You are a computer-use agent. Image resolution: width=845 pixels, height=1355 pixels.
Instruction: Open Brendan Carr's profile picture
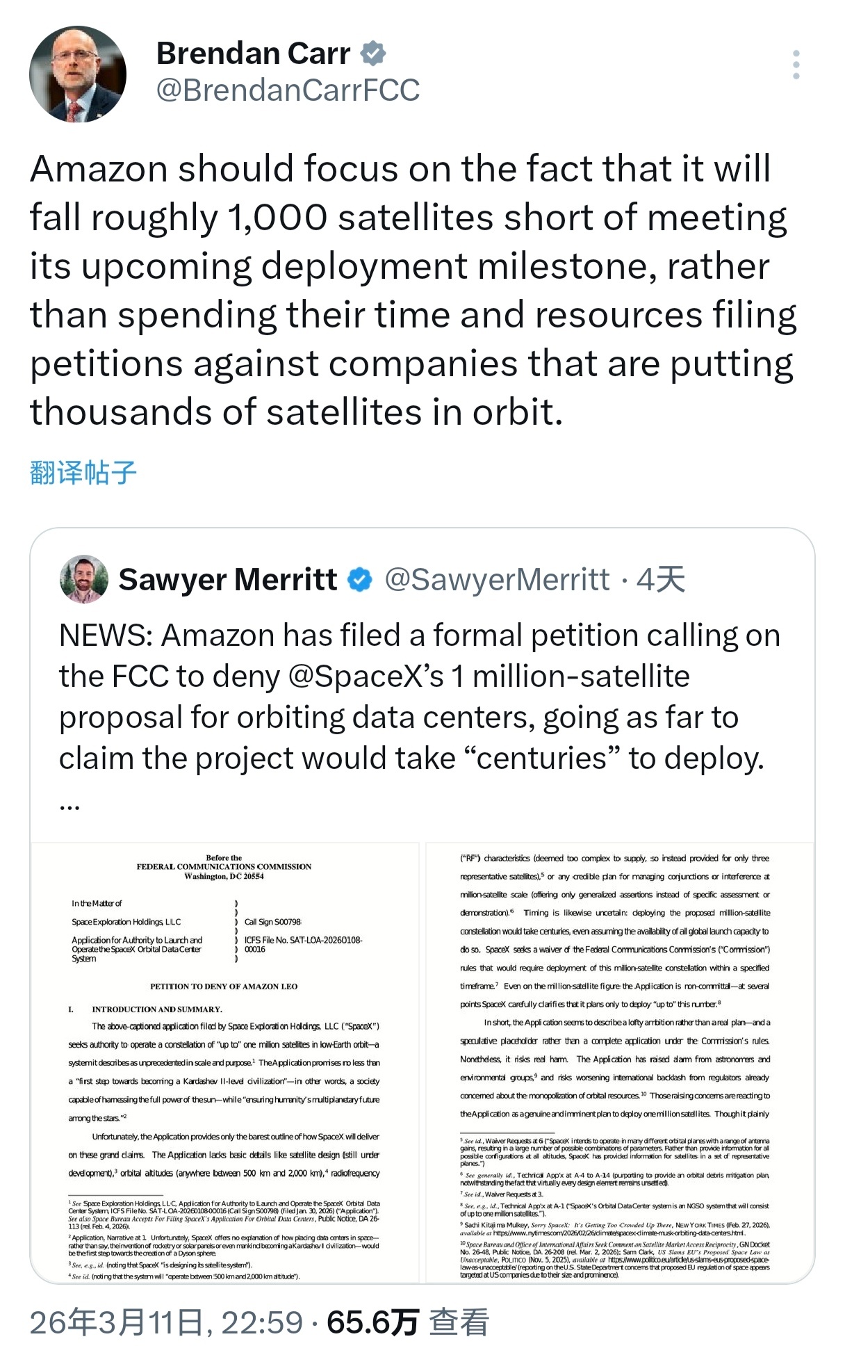tap(78, 74)
